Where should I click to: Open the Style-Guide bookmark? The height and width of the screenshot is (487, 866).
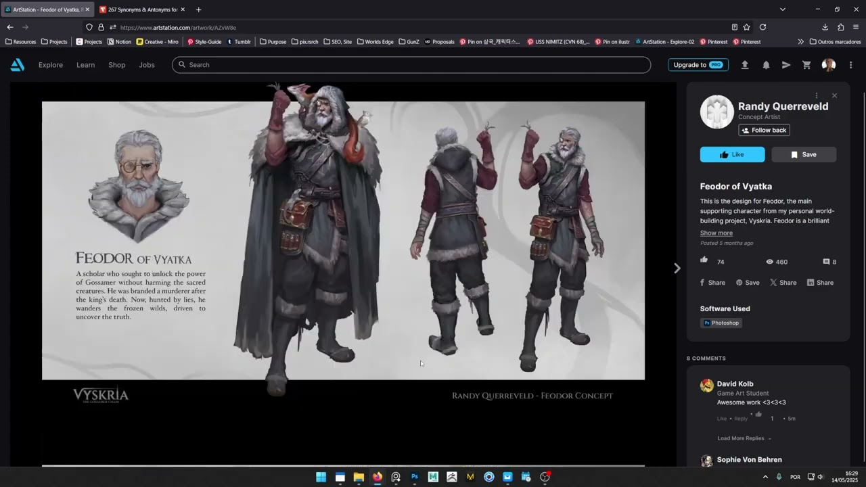click(x=204, y=41)
